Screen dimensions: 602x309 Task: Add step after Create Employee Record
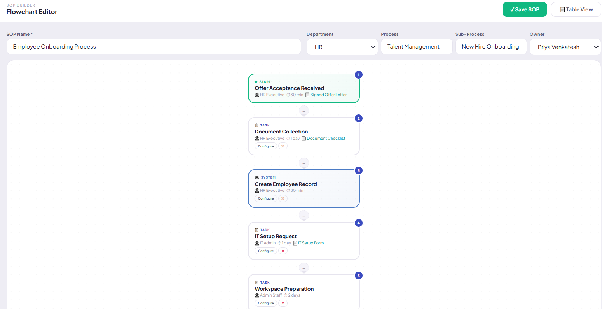click(x=304, y=216)
